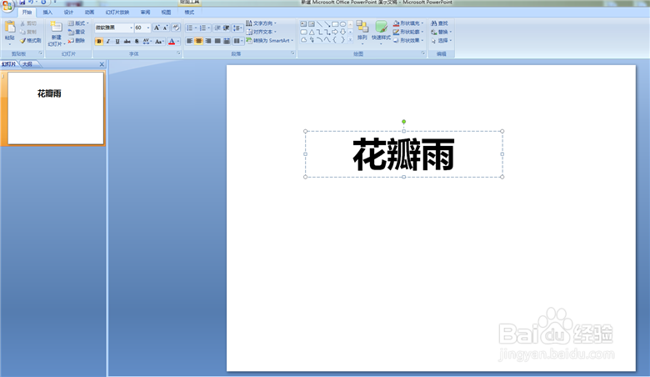Viewport: 650px width, 377px height.
Task: Open the Layout (版式) dropdown
Action: click(x=78, y=23)
